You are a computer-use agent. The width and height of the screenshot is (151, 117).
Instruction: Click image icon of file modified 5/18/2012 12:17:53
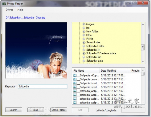[x=75, y=103]
